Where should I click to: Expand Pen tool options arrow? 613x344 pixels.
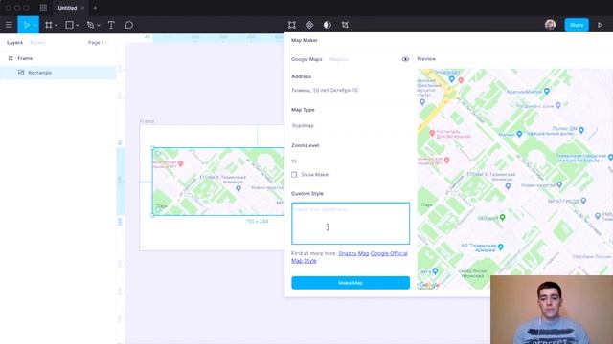(x=99, y=26)
